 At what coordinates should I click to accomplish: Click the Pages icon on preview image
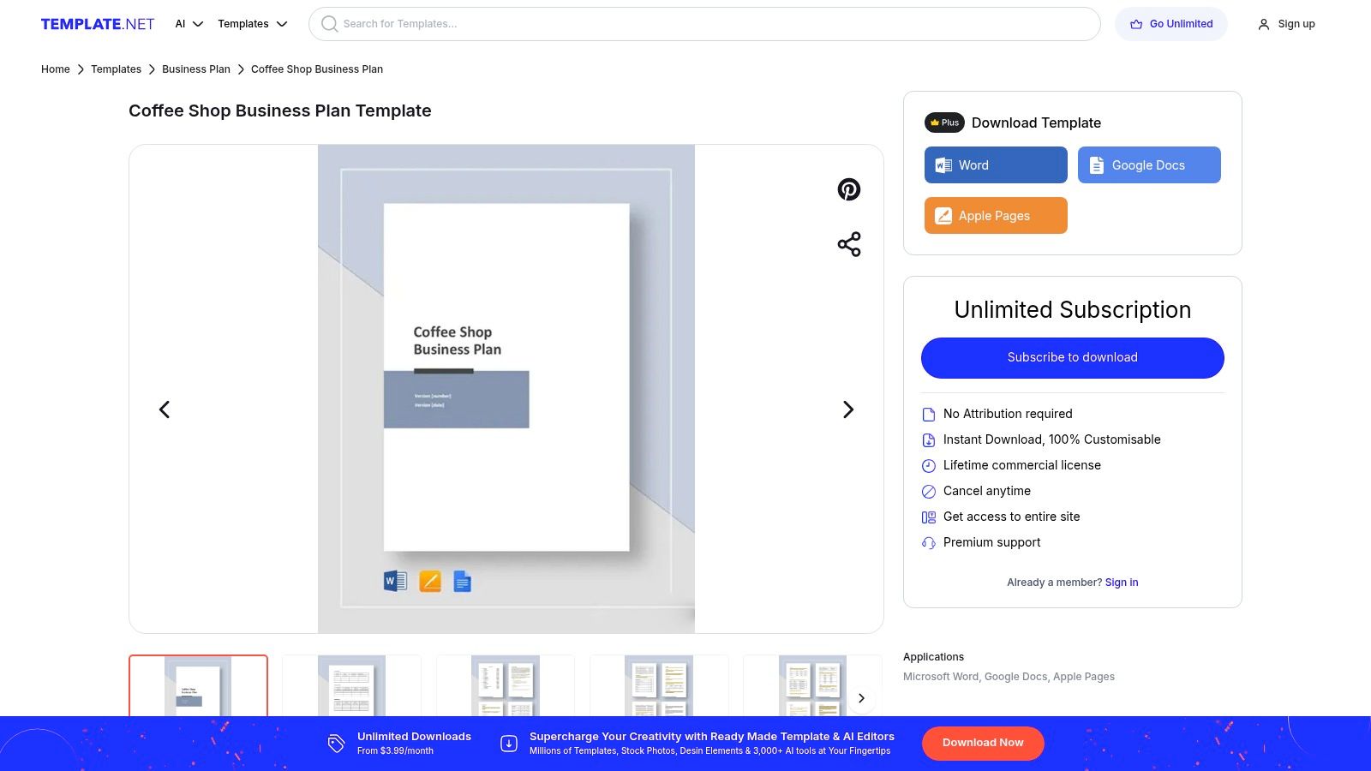(x=430, y=582)
